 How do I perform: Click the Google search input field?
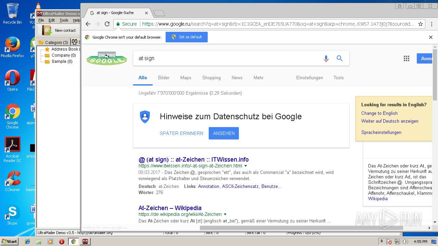pyautogui.click(x=228, y=58)
